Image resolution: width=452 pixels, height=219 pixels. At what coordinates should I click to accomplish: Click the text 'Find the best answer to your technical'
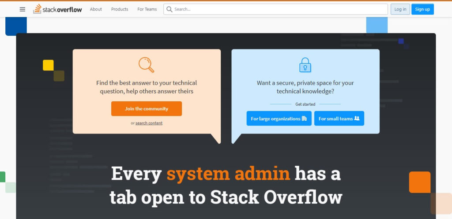[147, 83]
